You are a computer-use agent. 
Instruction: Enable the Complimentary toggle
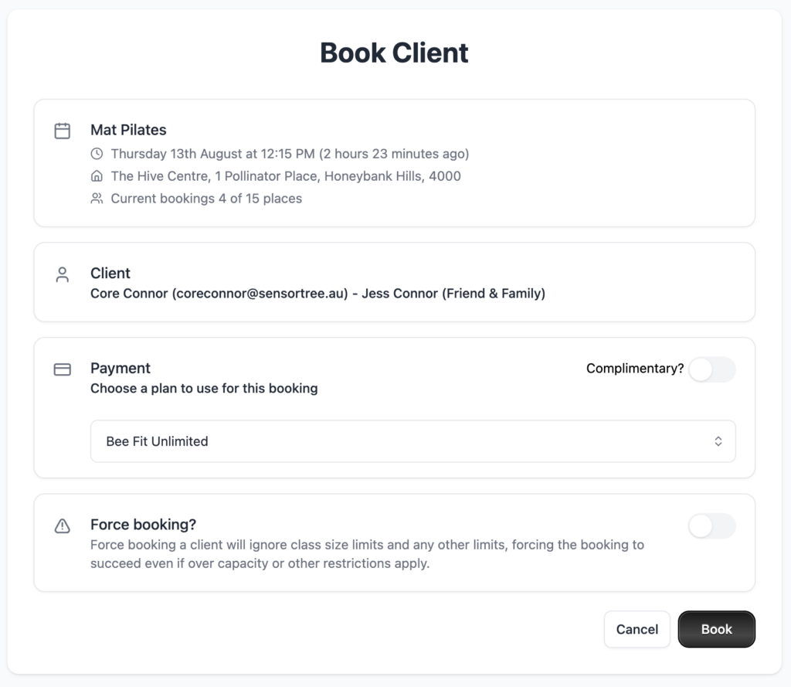pos(712,369)
